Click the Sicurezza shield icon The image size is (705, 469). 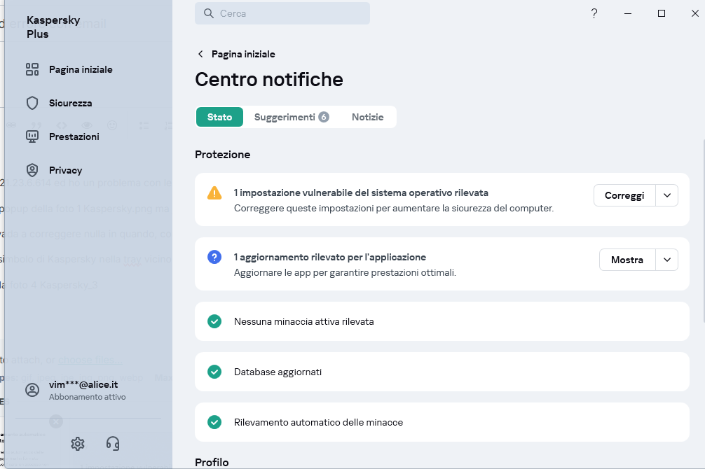(x=32, y=103)
